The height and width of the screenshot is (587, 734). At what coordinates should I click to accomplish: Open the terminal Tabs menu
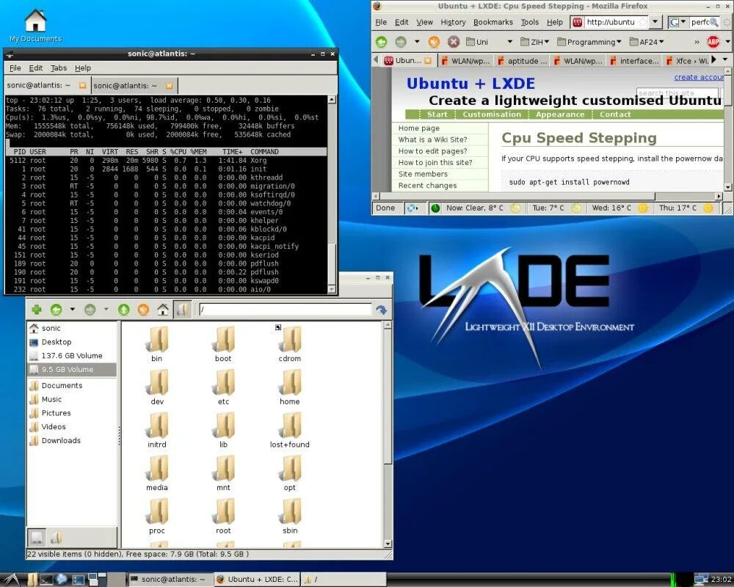[x=59, y=68]
